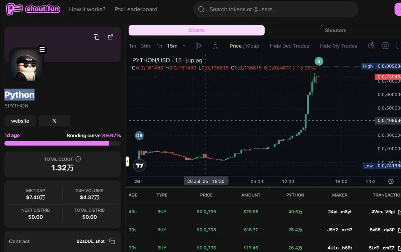Screen dimensions: 401x252
Task: Click the Python token name heading
Action: click(x=19, y=95)
